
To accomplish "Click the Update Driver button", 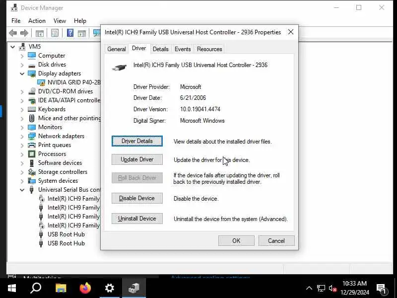I will point(137,159).
